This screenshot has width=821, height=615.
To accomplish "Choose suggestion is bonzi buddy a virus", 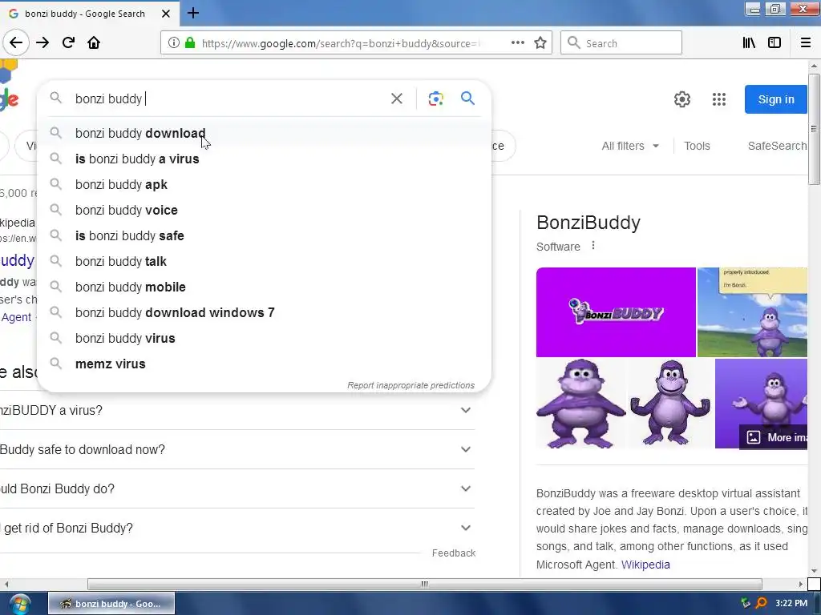I will tap(264, 159).
